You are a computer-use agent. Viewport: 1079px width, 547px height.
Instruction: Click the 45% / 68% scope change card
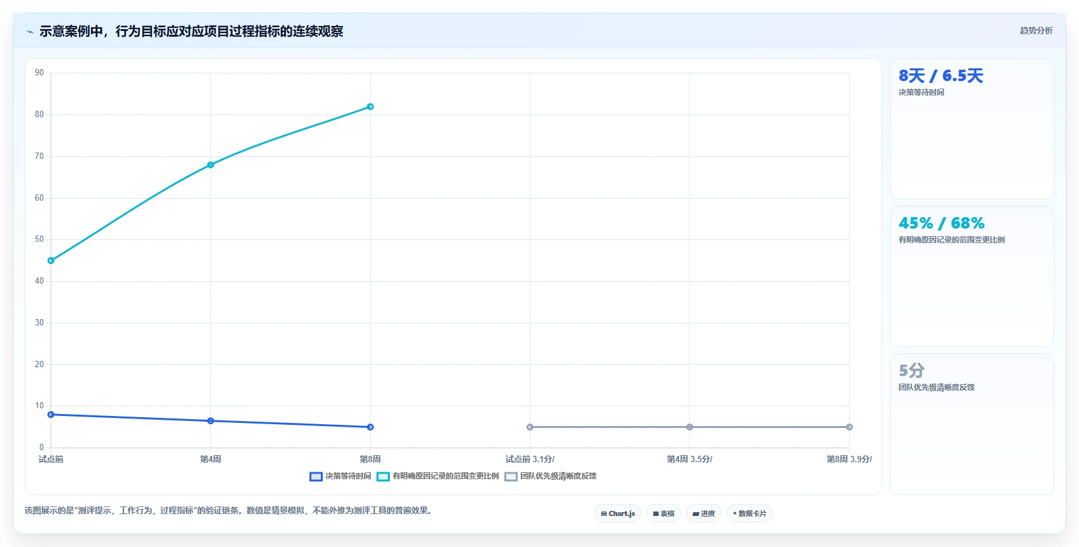971,276
